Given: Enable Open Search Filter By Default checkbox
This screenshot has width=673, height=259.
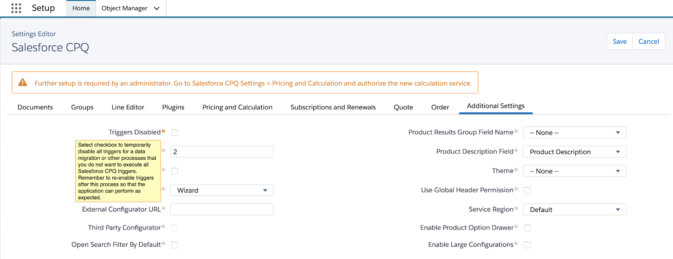Looking at the screenshot, I should (175, 245).
